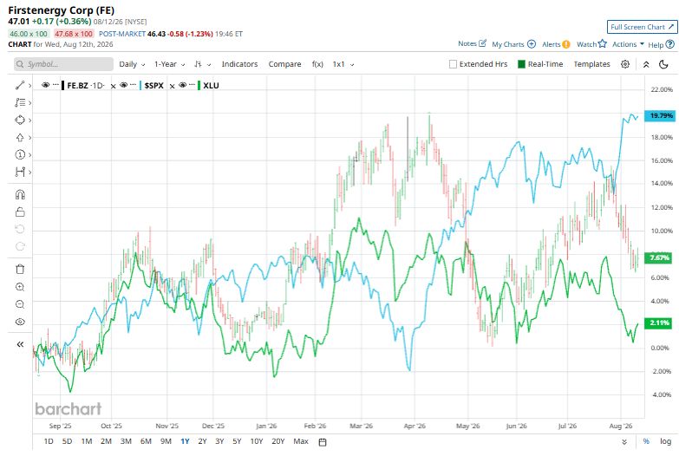Toggle percent scale mode
This screenshot has width=679, height=456.
click(x=646, y=441)
